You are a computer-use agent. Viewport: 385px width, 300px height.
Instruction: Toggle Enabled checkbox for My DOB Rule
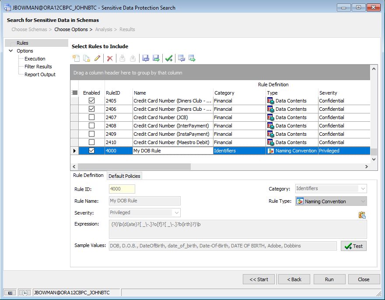pos(91,151)
